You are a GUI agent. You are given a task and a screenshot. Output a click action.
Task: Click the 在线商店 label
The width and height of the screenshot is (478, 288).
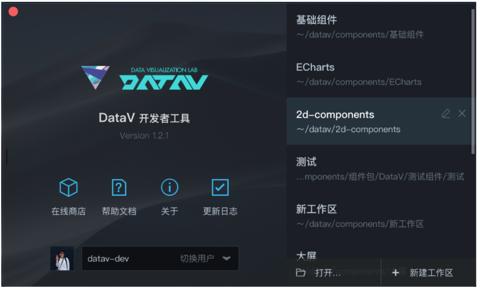[68, 211]
